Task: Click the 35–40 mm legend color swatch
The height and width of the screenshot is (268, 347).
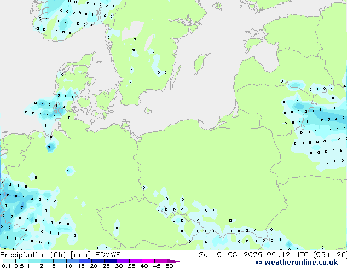Action: [x=136, y=261]
